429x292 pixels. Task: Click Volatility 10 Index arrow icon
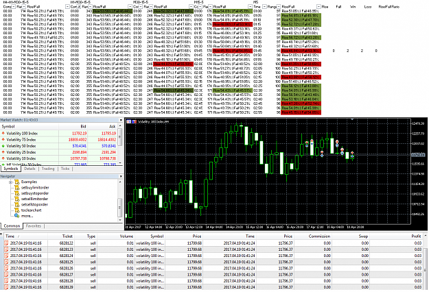[x=3, y=158]
